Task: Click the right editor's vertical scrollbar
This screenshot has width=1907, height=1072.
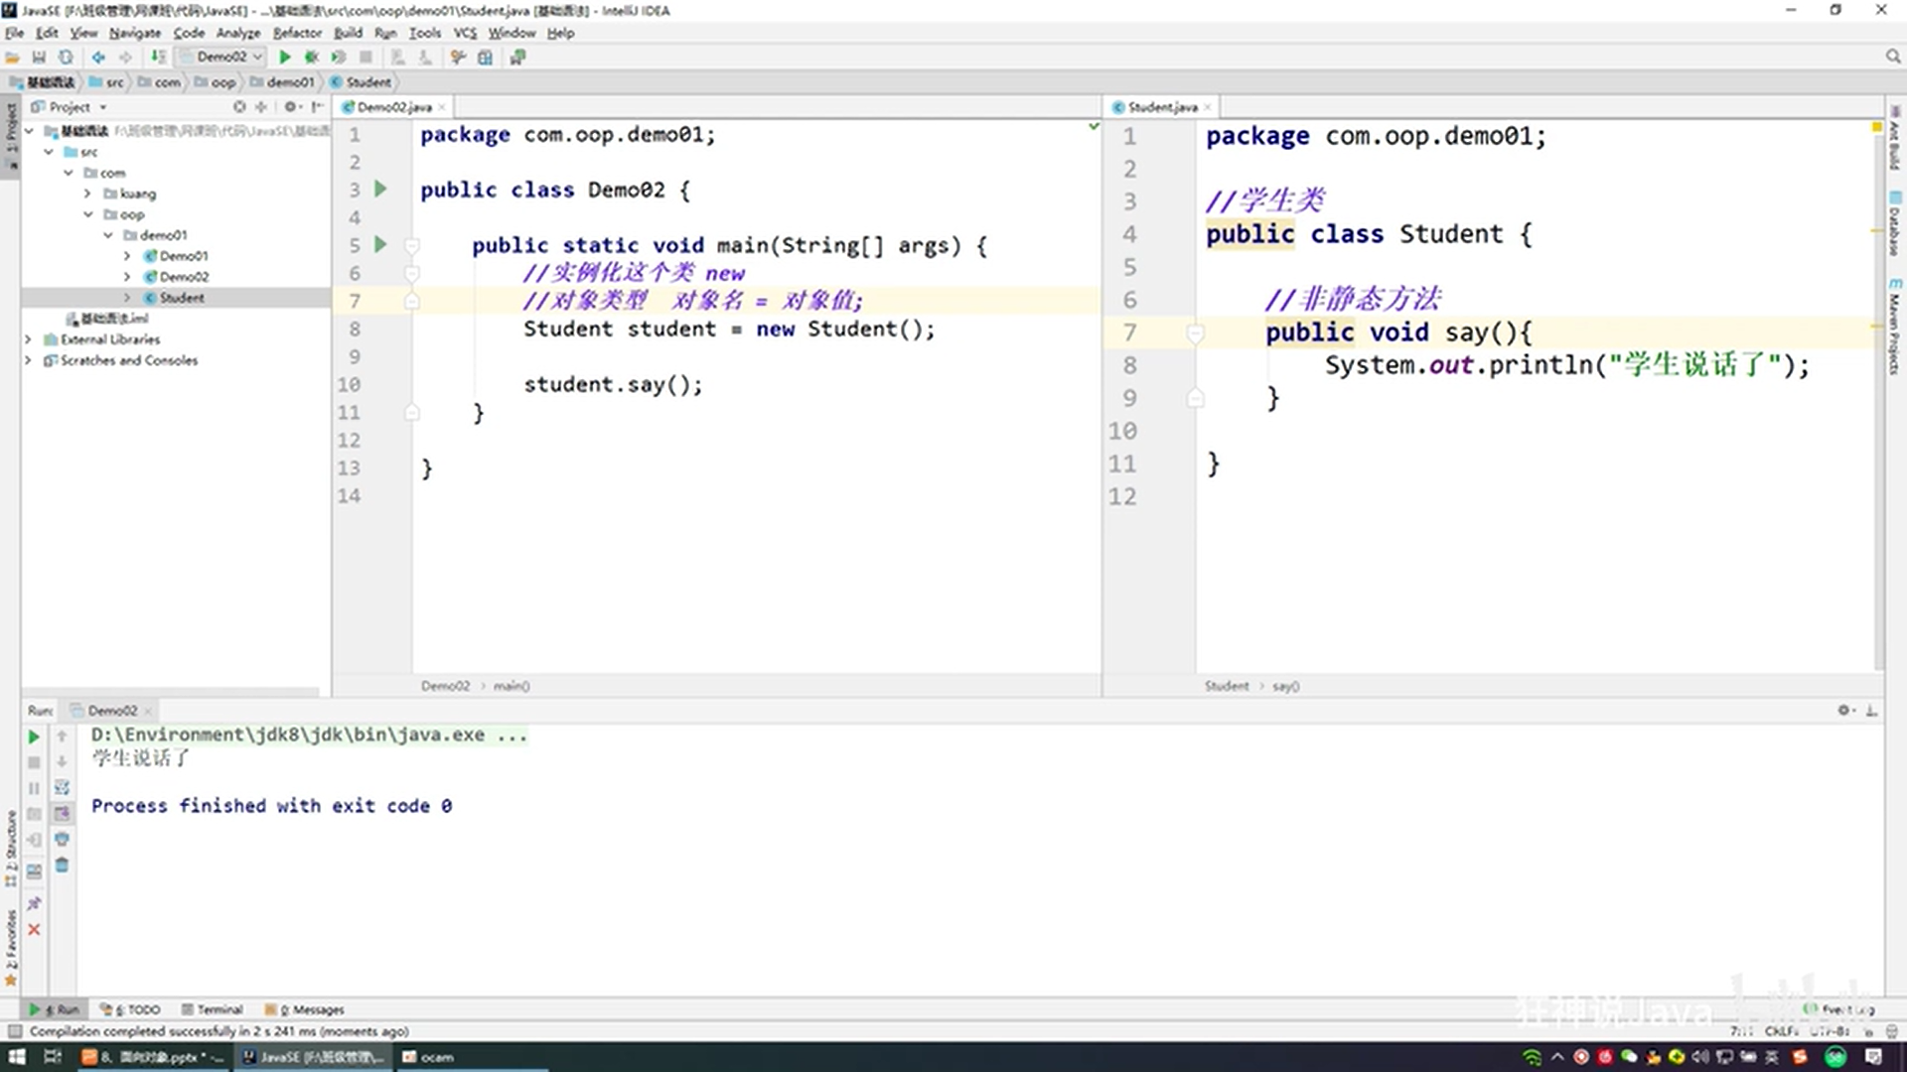Action: (1877, 397)
